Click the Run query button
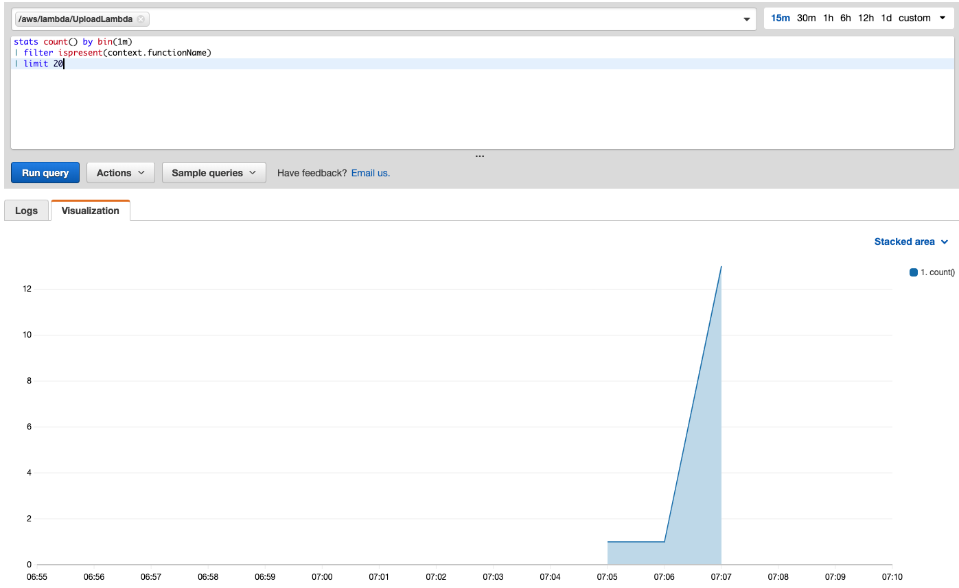The width and height of the screenshot is (959, 588). pos(45,173)
